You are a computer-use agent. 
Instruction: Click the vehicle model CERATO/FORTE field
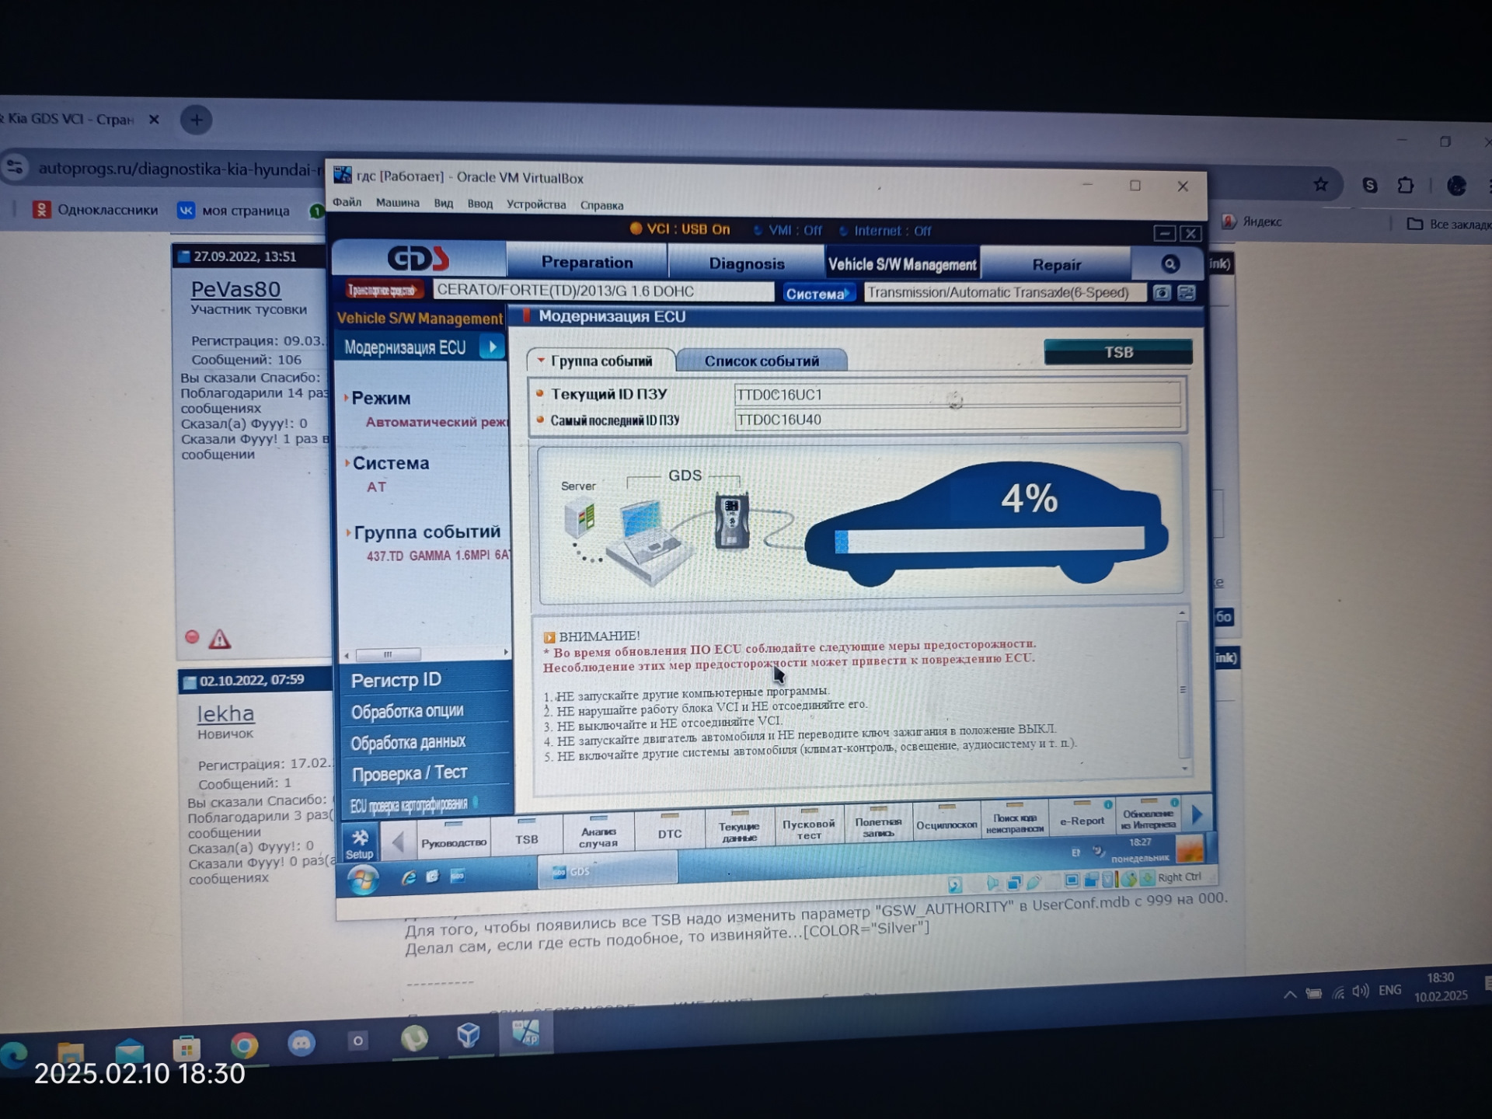pyautogui.click(x=603, y=291)
